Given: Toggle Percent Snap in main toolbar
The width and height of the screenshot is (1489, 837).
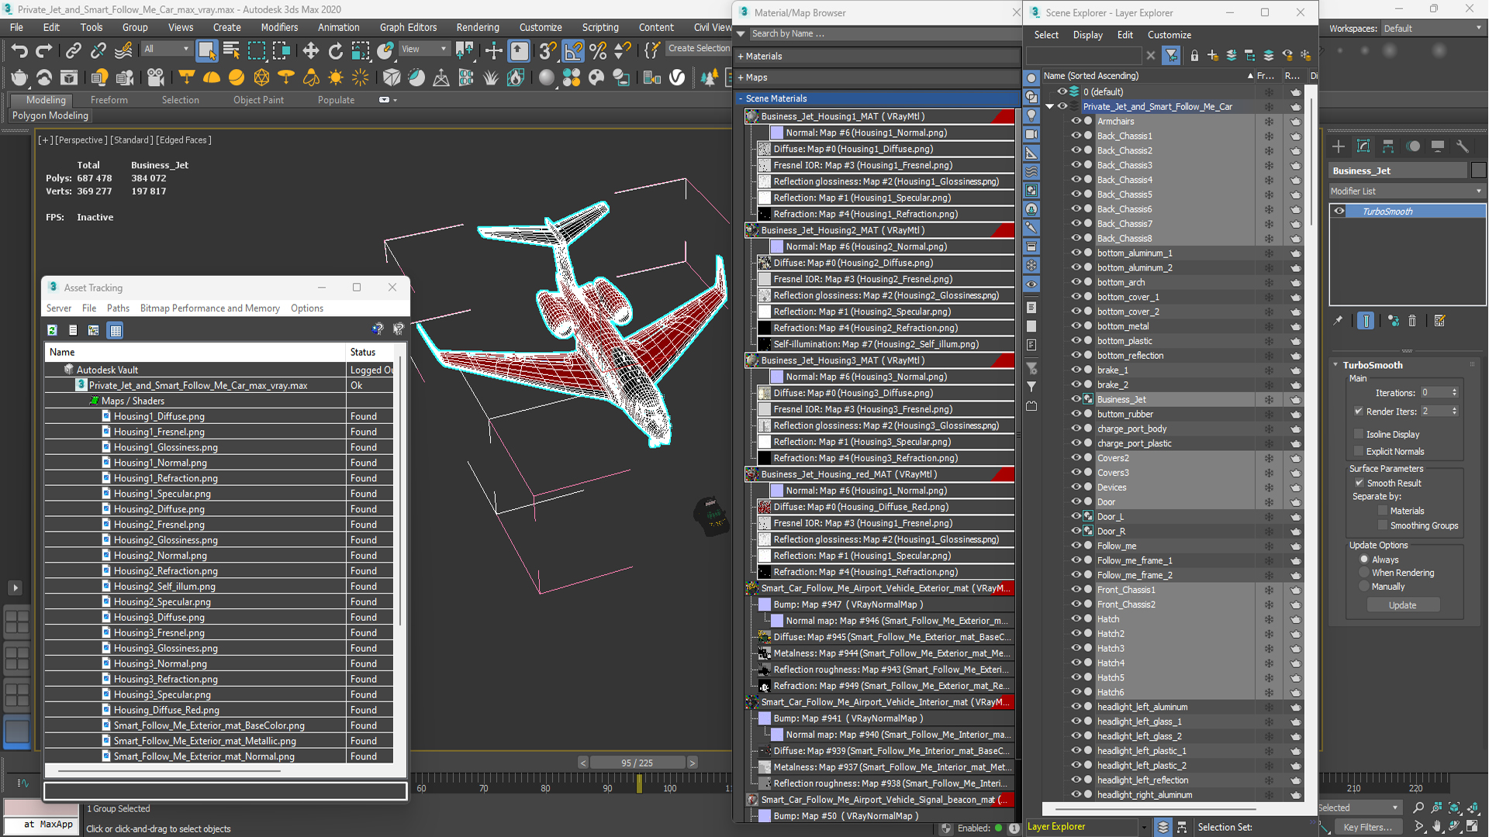Looking at the screenshot, I should (598, 51).
